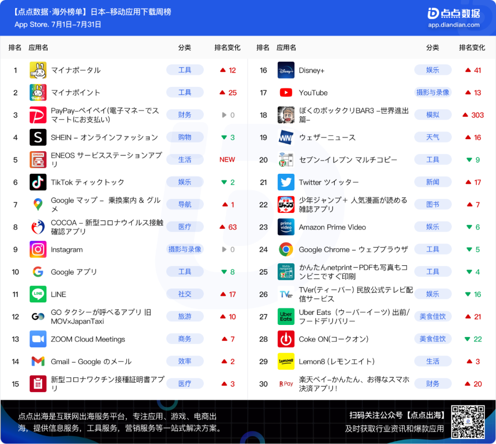Click the 财务 tag for PayPay
Viewport: 496px width, 444px height.
click(185, 114)
